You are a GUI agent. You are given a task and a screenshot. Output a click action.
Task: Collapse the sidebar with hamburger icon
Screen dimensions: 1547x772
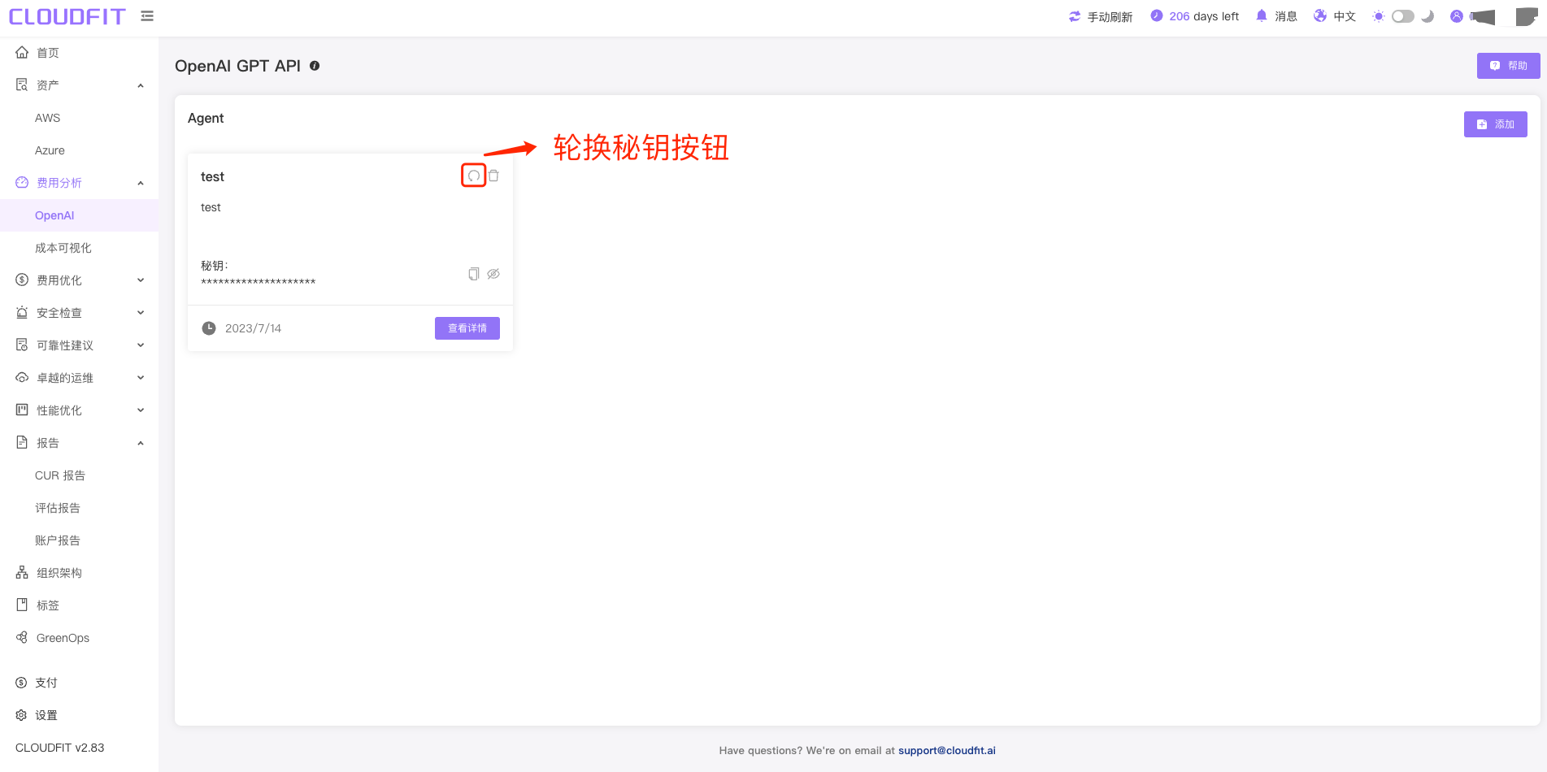click(x=147, y=16)
